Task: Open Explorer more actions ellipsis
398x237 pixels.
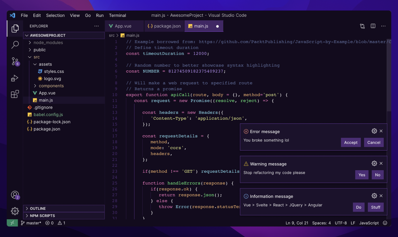Action: click(x=96, y=26)
